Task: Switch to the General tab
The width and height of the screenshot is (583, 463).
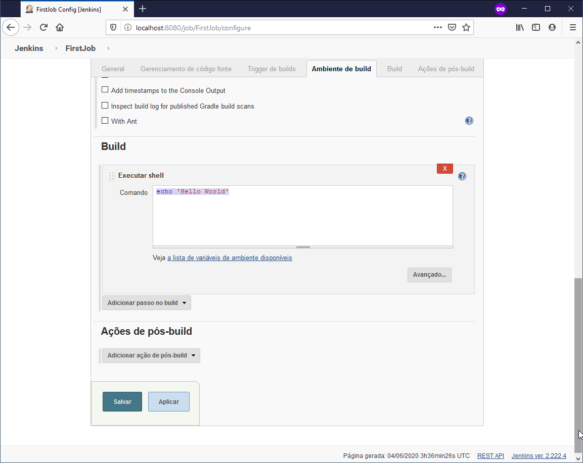Action: 113,69
